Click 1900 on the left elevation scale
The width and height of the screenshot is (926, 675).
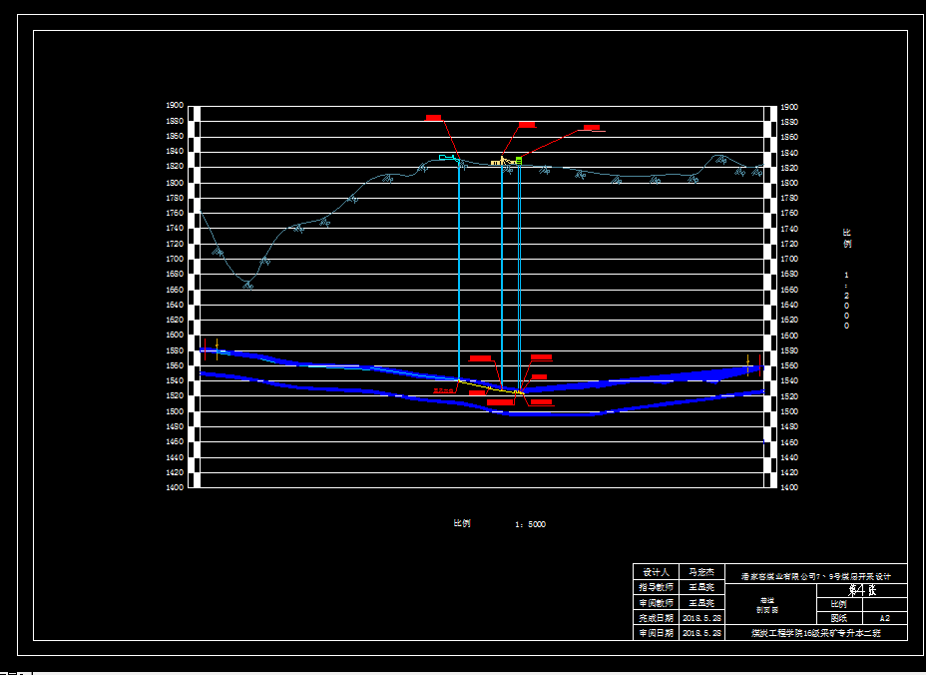175,105
